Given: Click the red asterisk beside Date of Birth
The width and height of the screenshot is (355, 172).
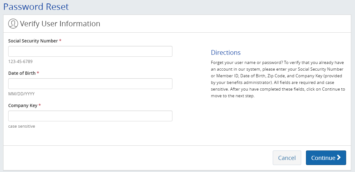Looking at the screenshot, I should click(x=38, y=73).
